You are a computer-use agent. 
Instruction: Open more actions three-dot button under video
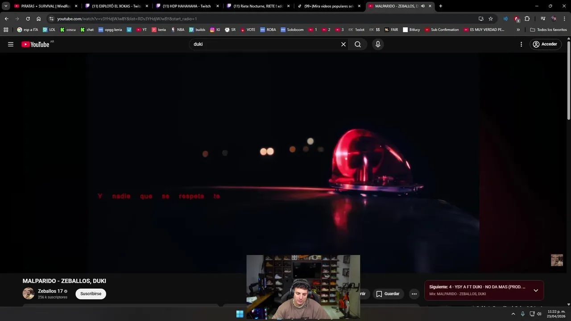(414, 294)
